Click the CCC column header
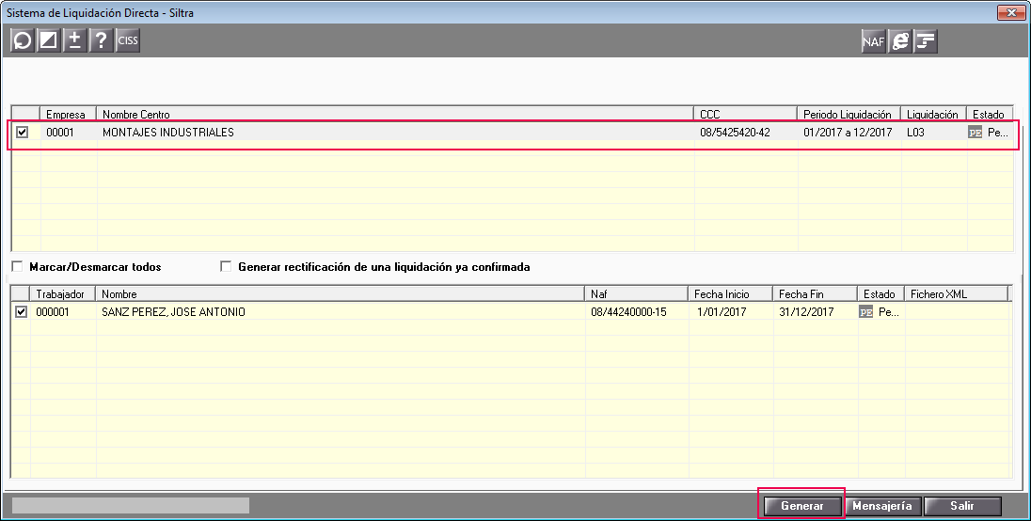Screen dimensions: 1031x521 pyautogui.click(x=746, y=115)
